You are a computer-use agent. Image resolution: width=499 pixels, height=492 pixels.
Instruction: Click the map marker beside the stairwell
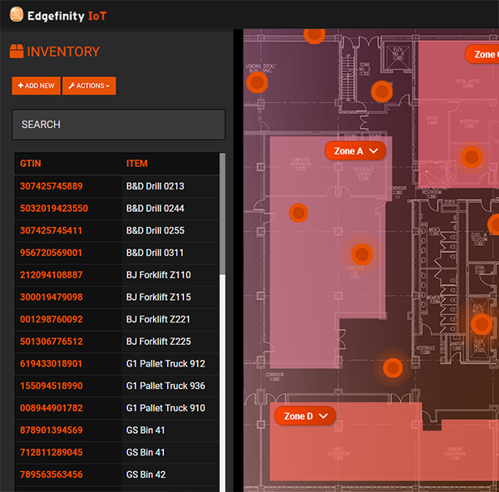[382, 91]
